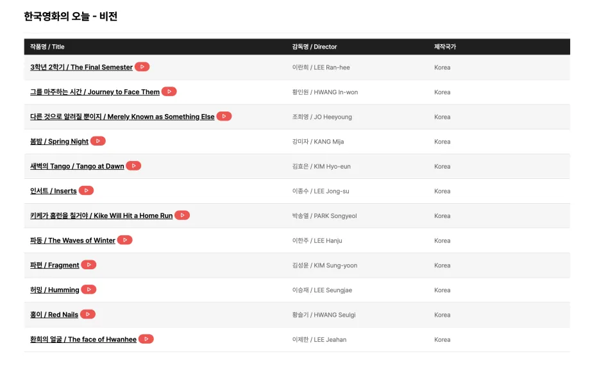The image size is (590, 368).
Task: Select director name LEE Jong-su
Action: click(331, 191)
